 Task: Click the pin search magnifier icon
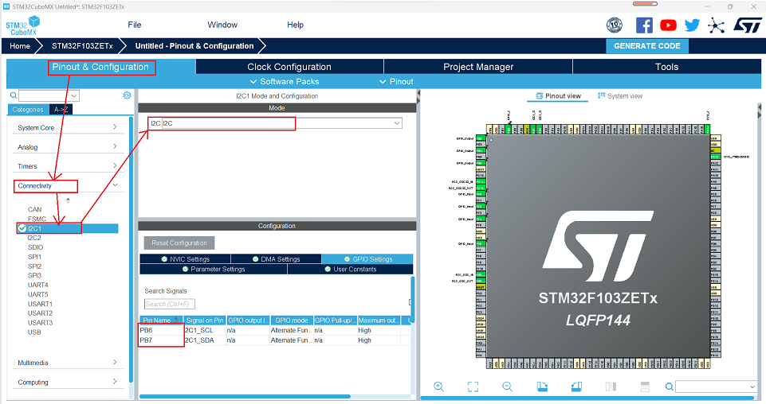(670, 387)
